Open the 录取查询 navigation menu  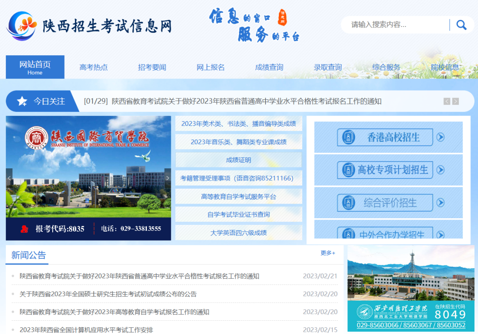pyautogui.click(x=328, y=68)
